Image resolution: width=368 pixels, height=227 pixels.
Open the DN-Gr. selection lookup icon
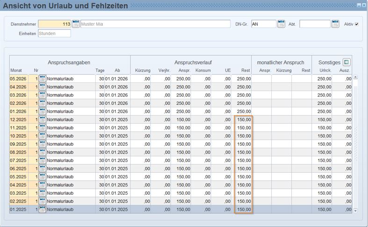(x=281, y=24)
